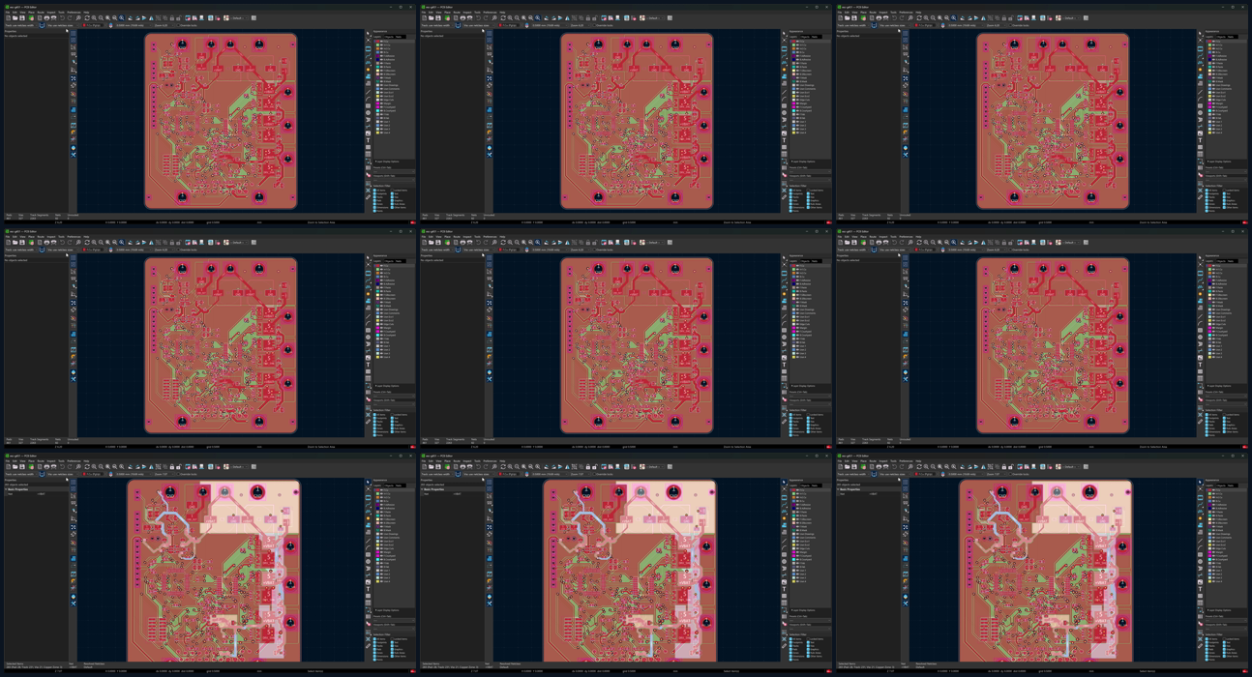Select Draw Circle tool in top-right window
Image resolution: width=1252 pixels, height=677 pixels.
pyautogui.click(x=1201, y=113)
